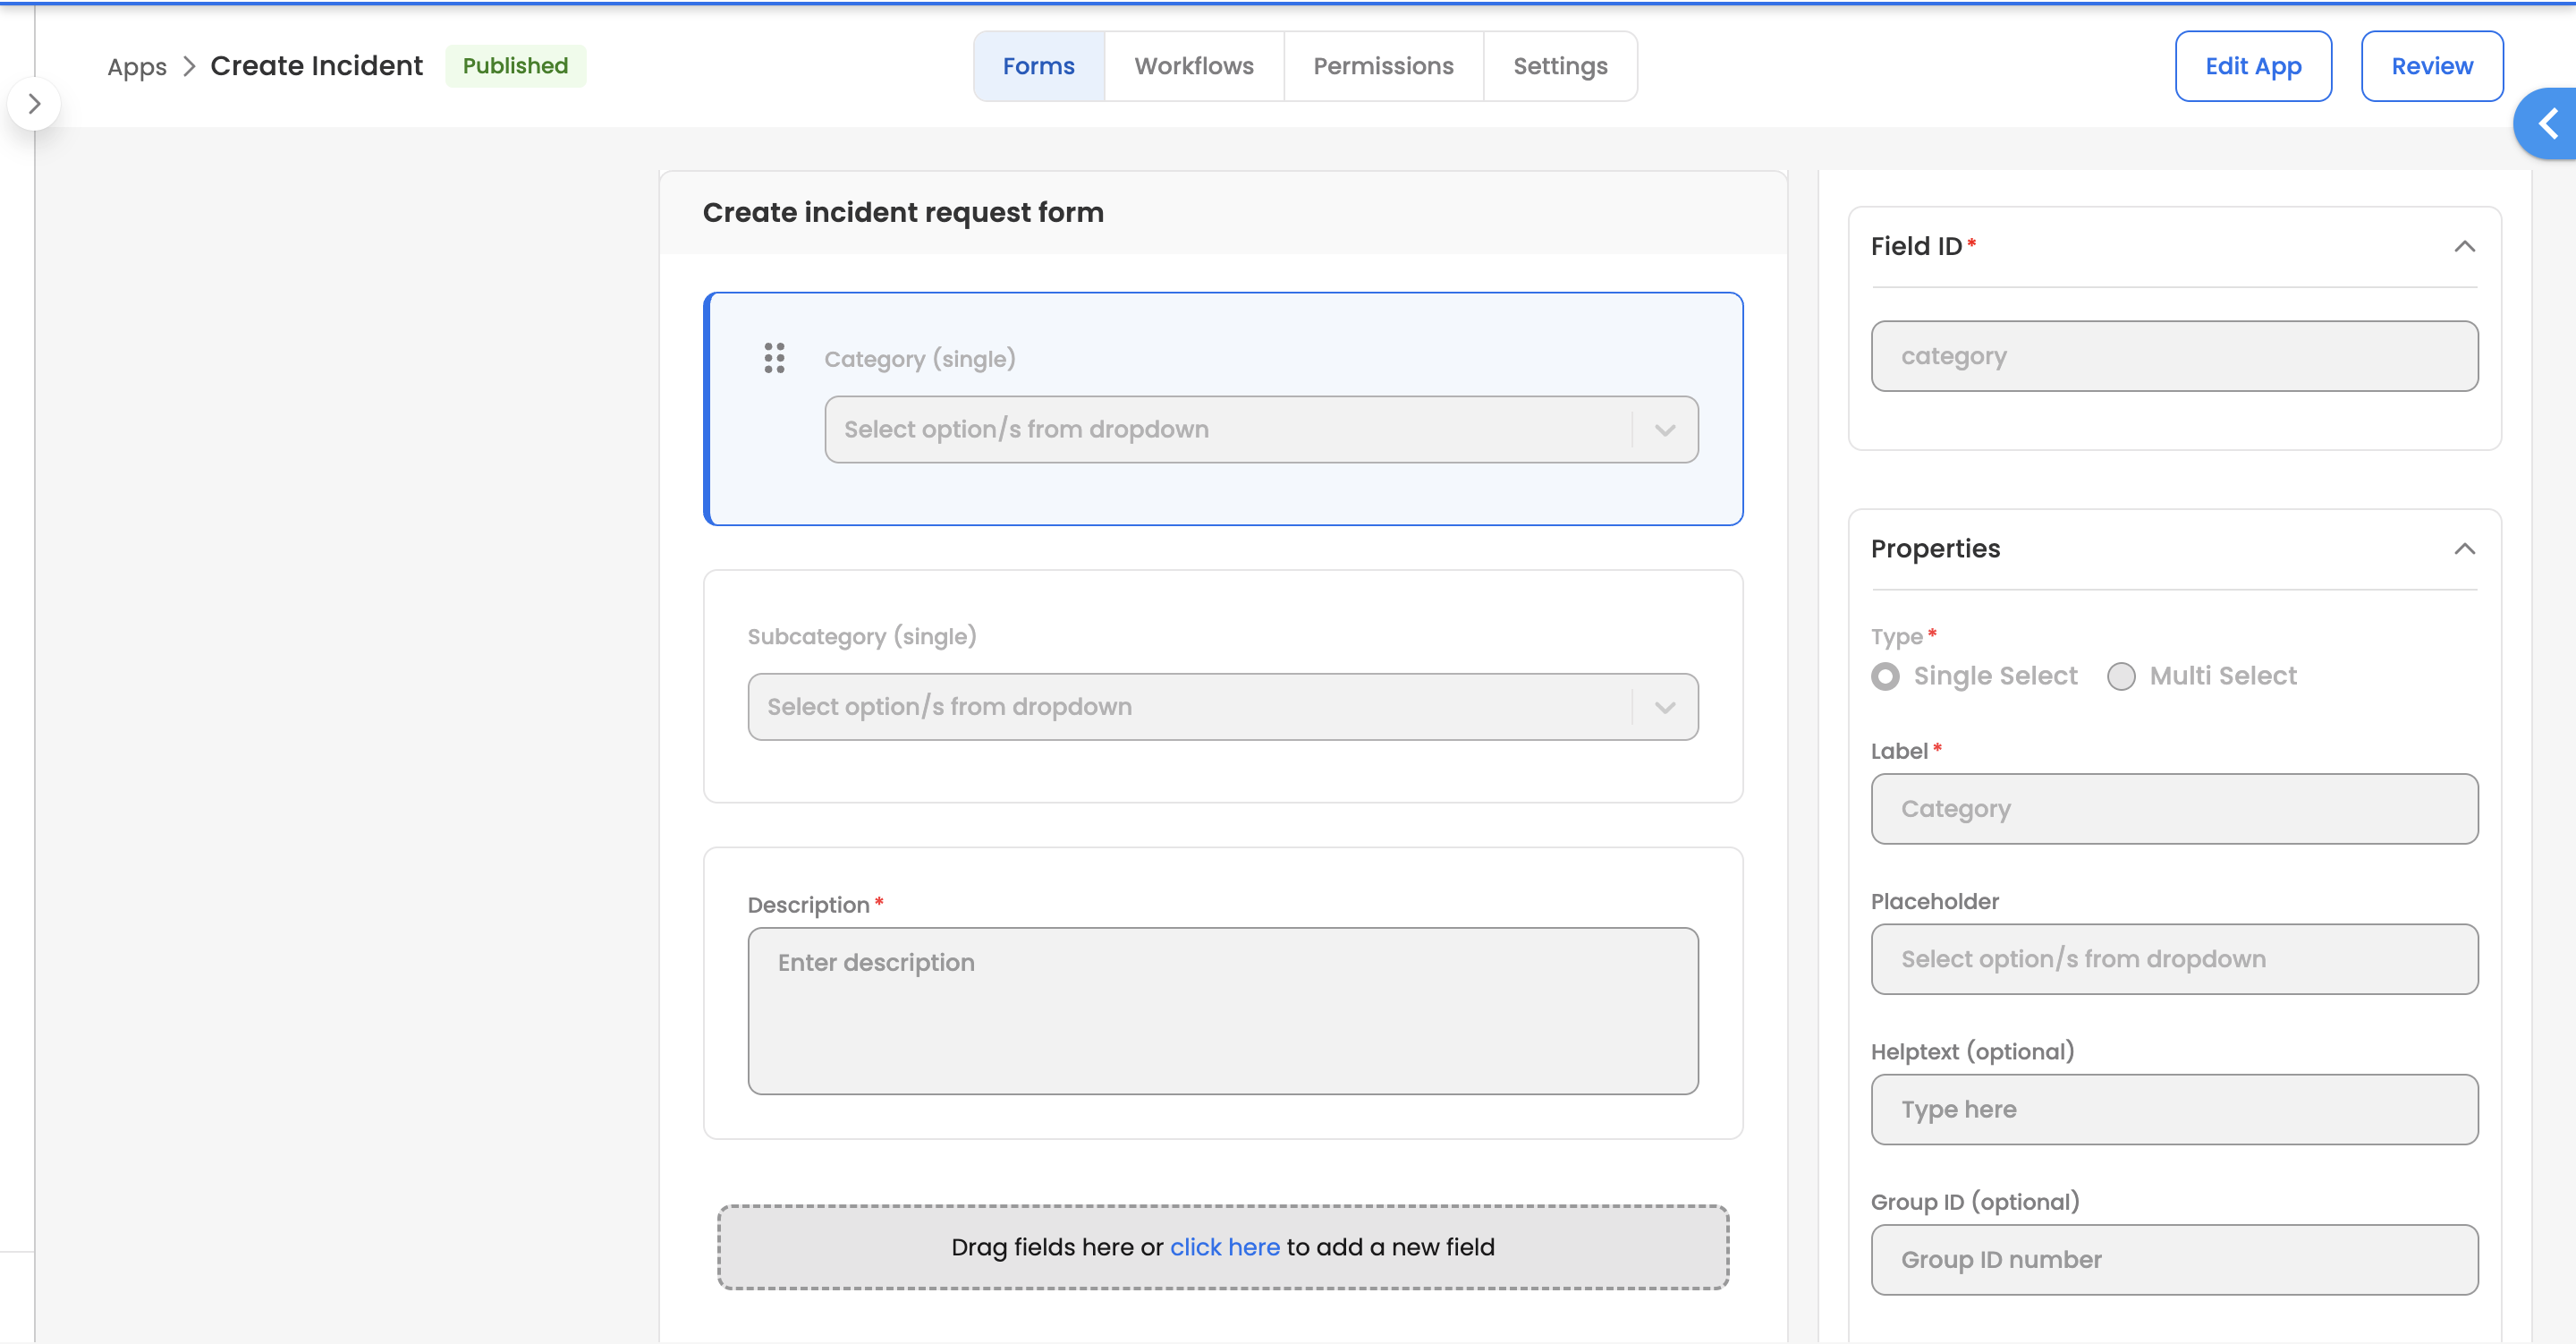The width and height of the screenshot is (2576, 1344).
Task: Click the Edit App button
Action: (x=2252, y=66)
